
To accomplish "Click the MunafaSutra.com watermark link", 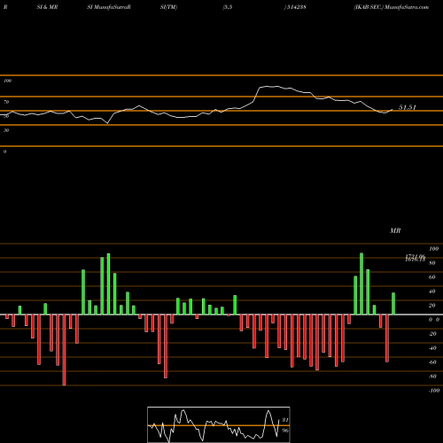I will [x=407, y=7].
